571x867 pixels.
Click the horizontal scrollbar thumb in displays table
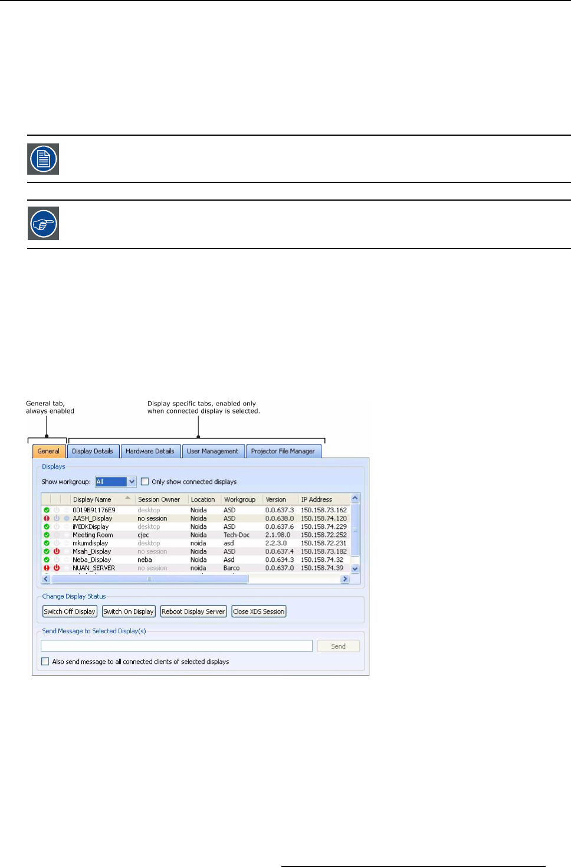[x=150, y=579]
